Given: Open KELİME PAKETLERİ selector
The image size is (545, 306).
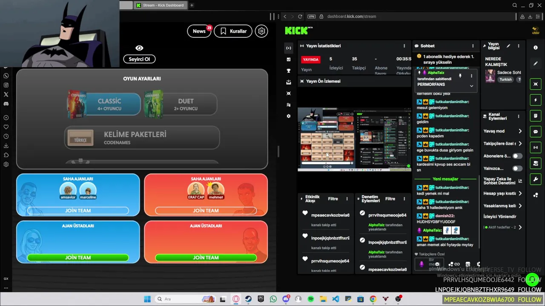Looking at the screenshot, I should click(x=142, y=138).
